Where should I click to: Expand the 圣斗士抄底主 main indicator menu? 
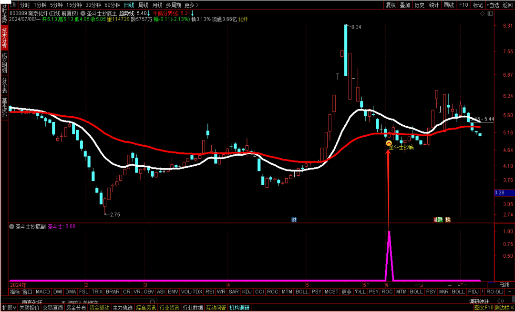pos(83,13)
